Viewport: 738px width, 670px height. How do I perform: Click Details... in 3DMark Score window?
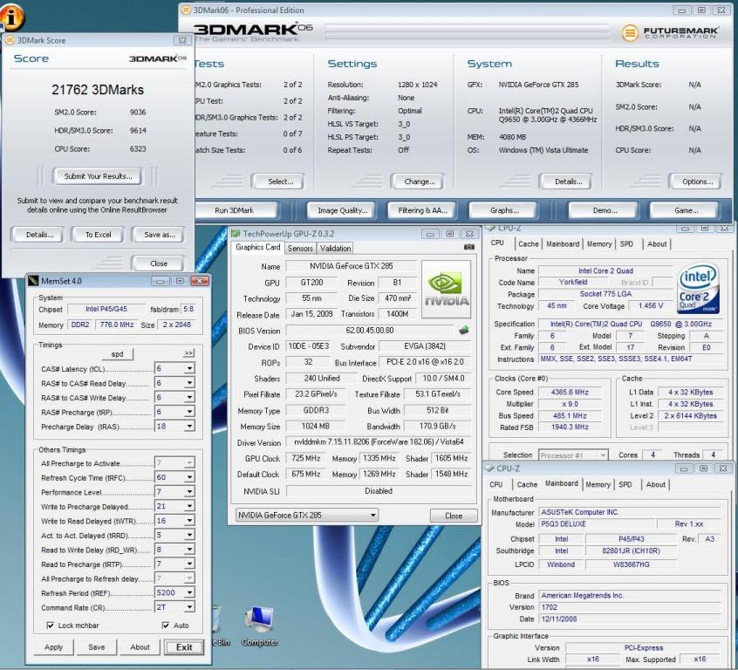(39, 235)
